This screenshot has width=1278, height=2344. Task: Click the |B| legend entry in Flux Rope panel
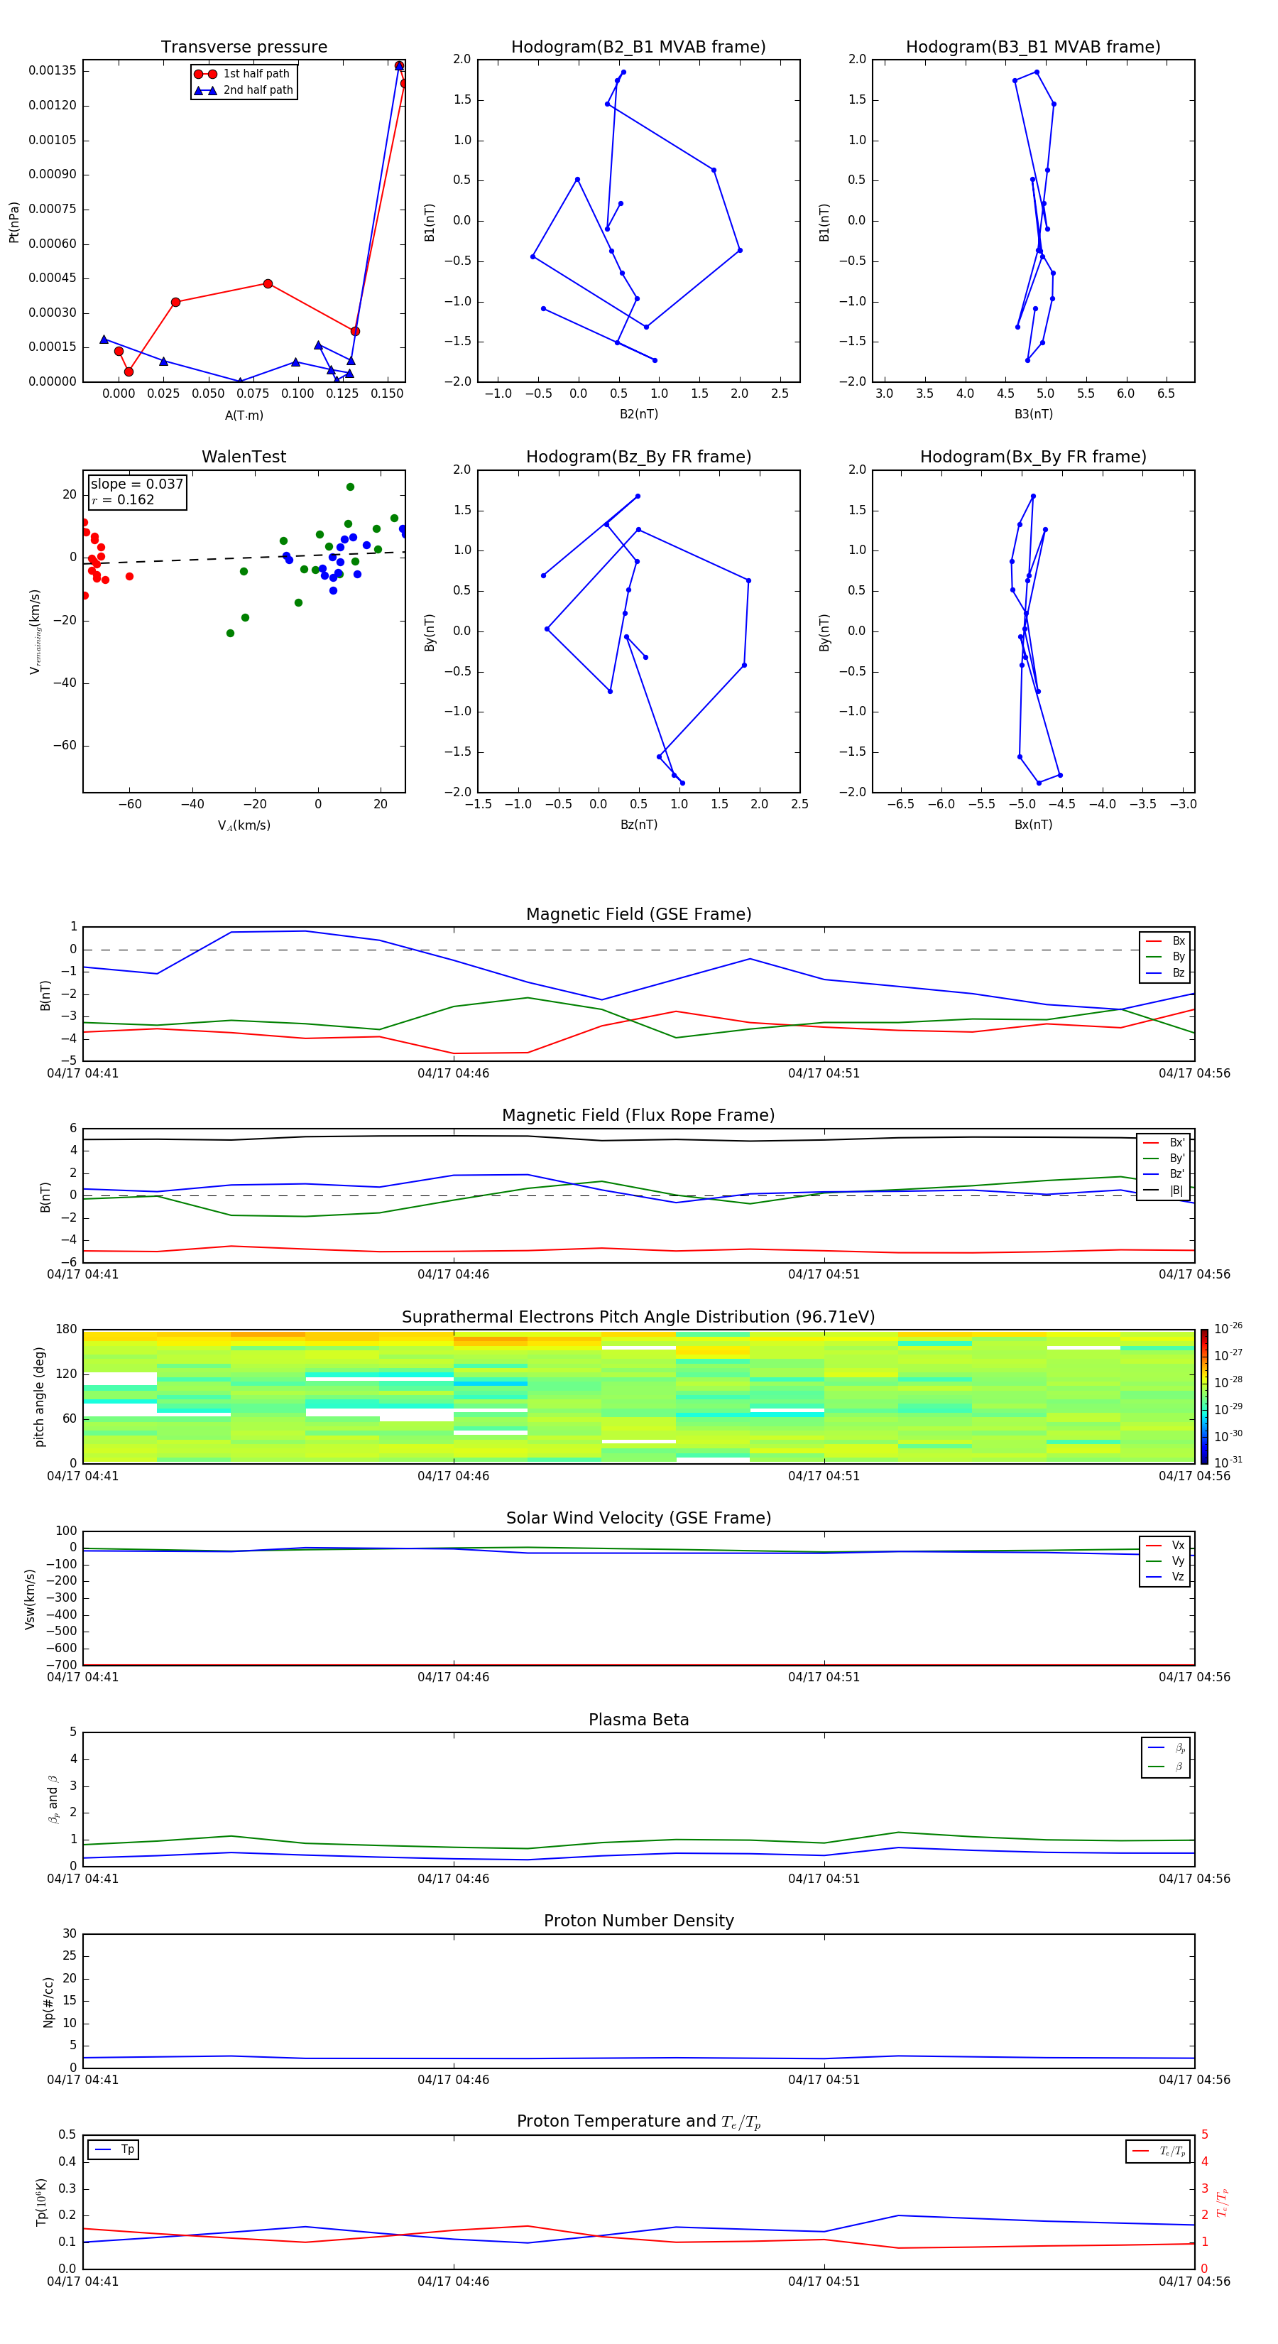coord(1164,1190)
